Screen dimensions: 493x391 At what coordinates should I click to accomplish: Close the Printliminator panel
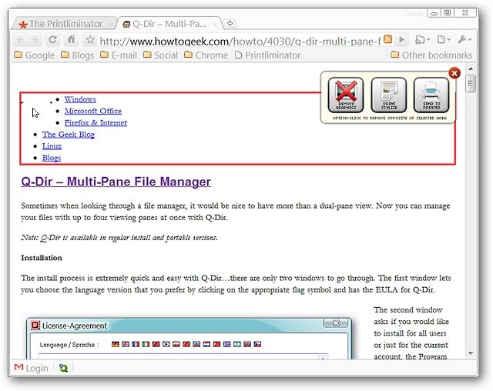pos(454,73)
